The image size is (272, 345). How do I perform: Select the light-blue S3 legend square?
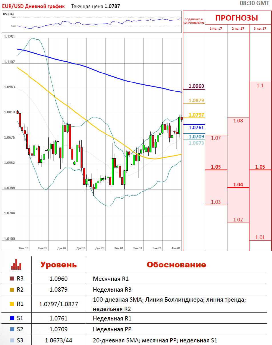pos(12,340)
